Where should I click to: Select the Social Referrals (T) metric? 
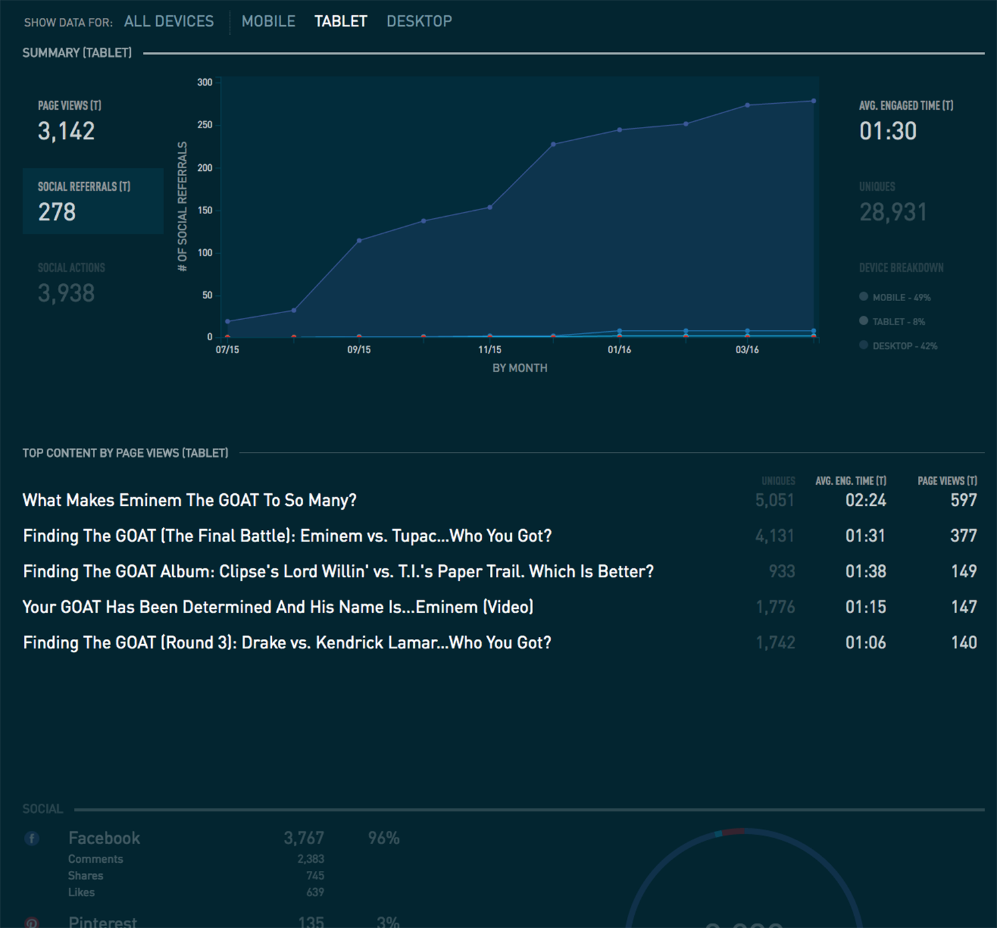pos(93,201)
